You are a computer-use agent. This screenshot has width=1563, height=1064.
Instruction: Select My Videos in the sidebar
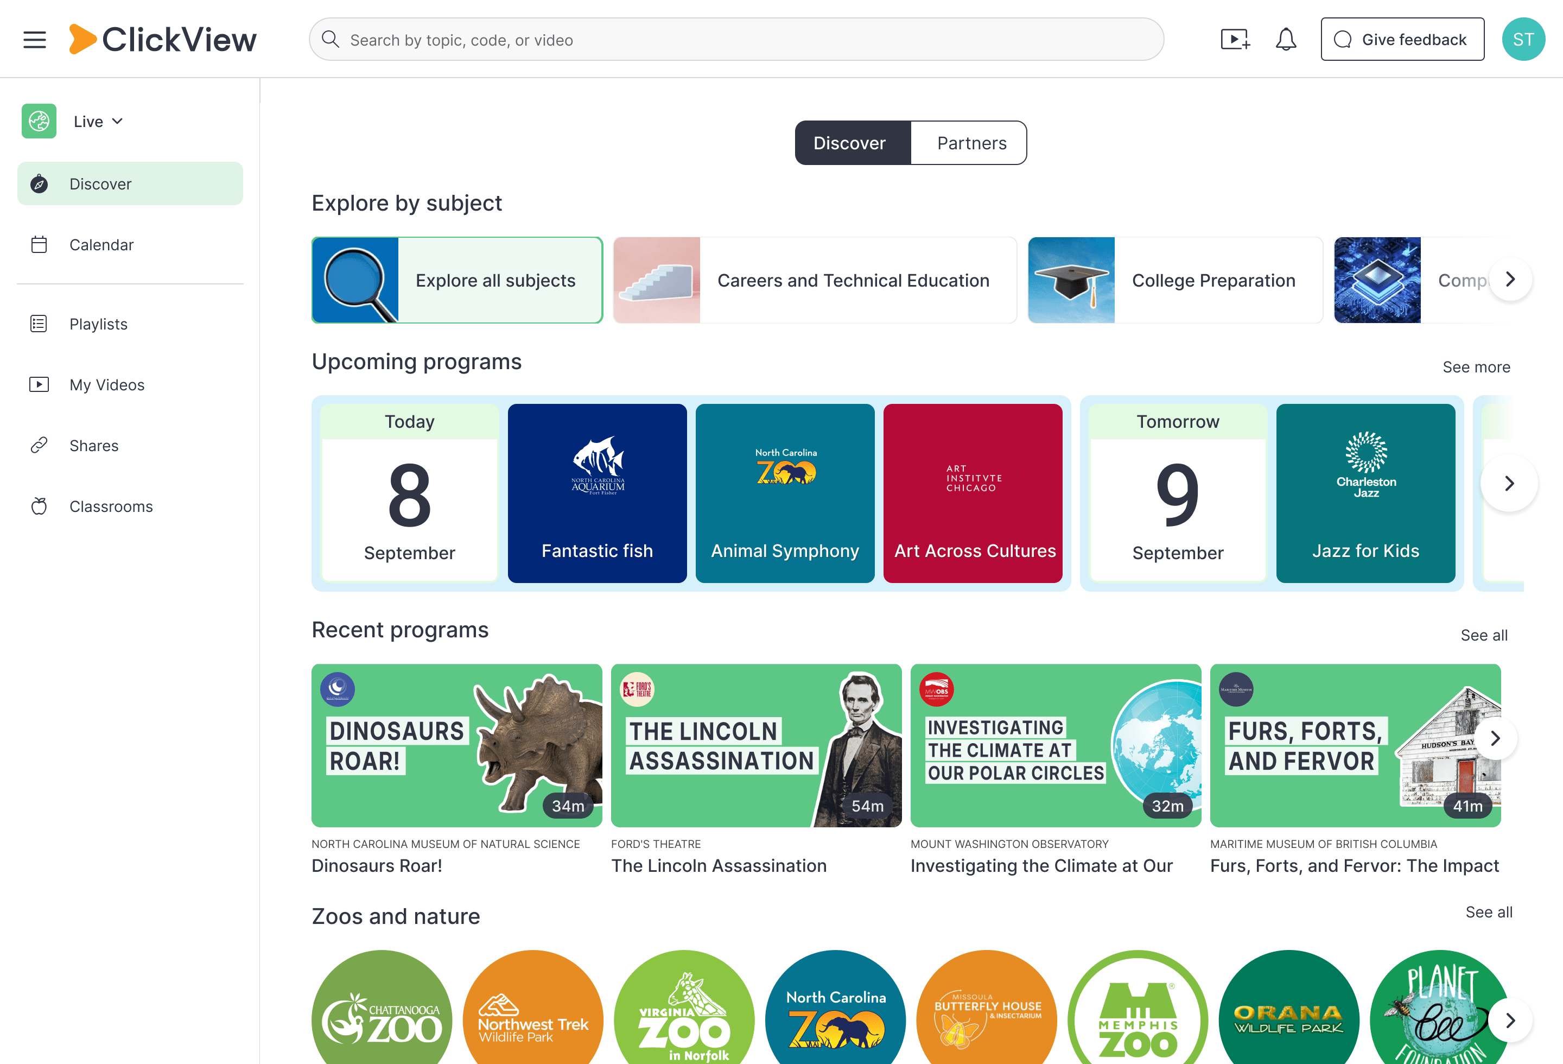(130, 385)
